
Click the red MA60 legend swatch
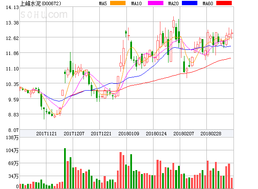tap(224, 3)
